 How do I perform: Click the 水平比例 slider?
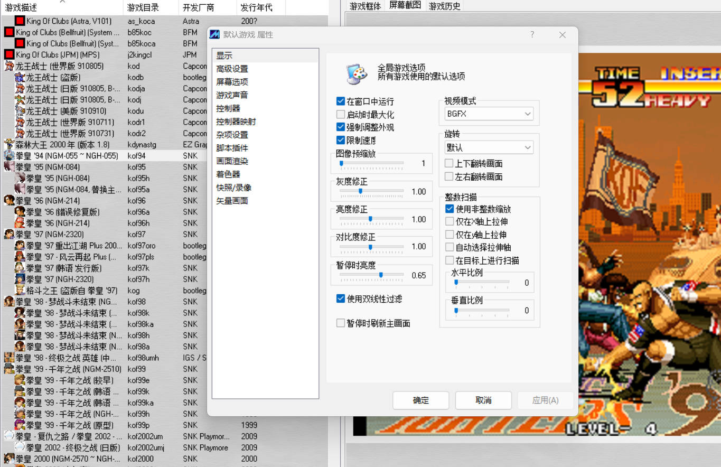(x=481, y=283)
